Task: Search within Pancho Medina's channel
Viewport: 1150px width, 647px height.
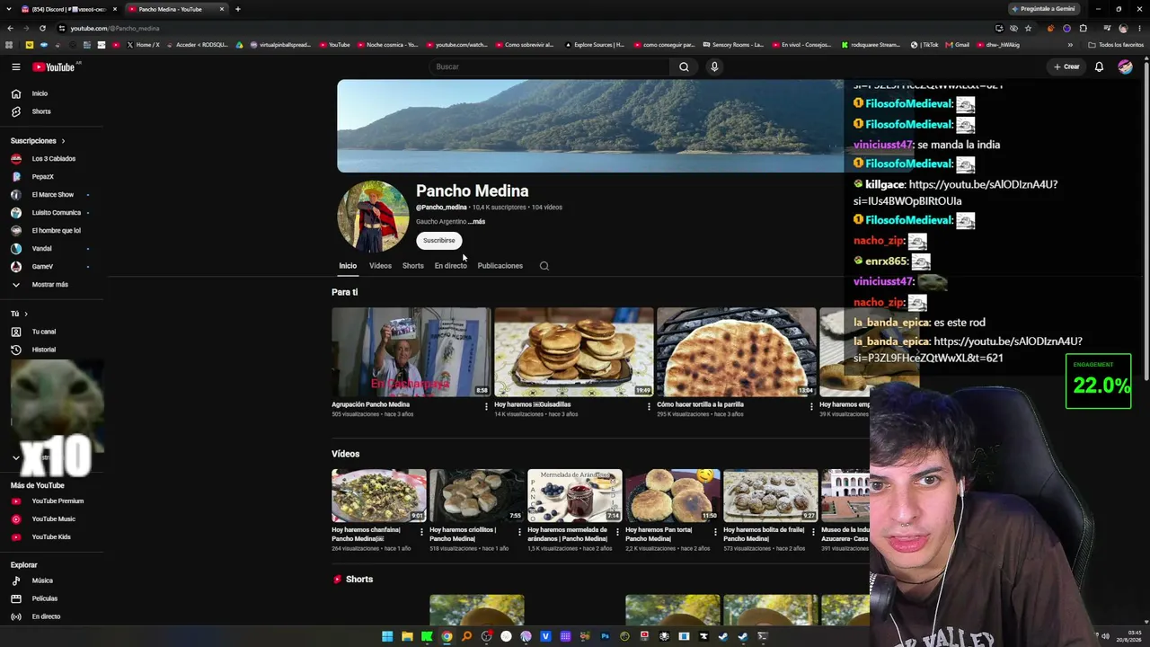Action: pos(544,266)
